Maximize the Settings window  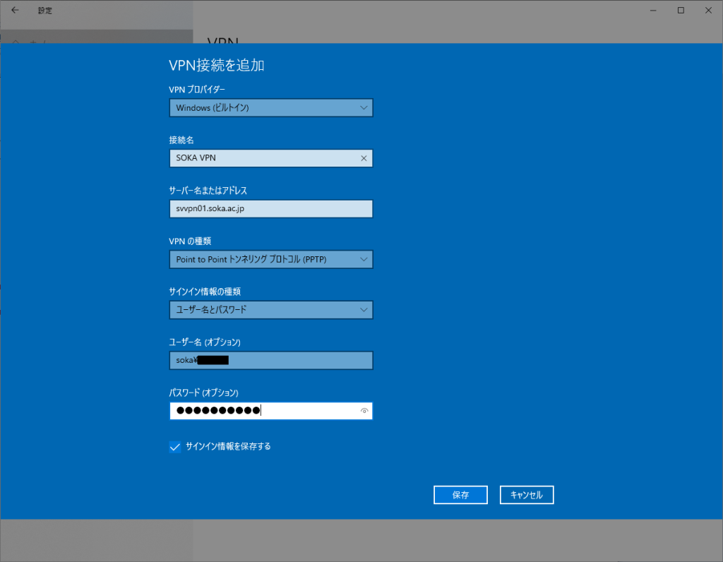click(x=681, y=10)
